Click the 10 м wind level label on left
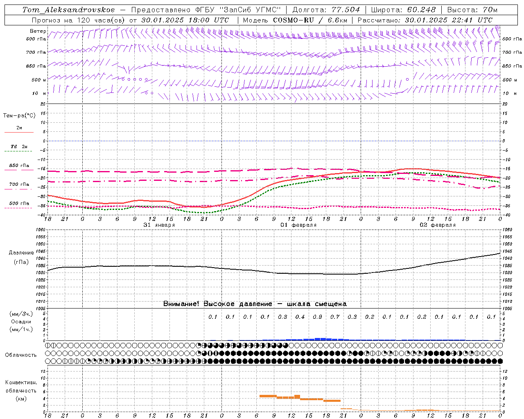524x419 pixels. [x=39, y=93]
